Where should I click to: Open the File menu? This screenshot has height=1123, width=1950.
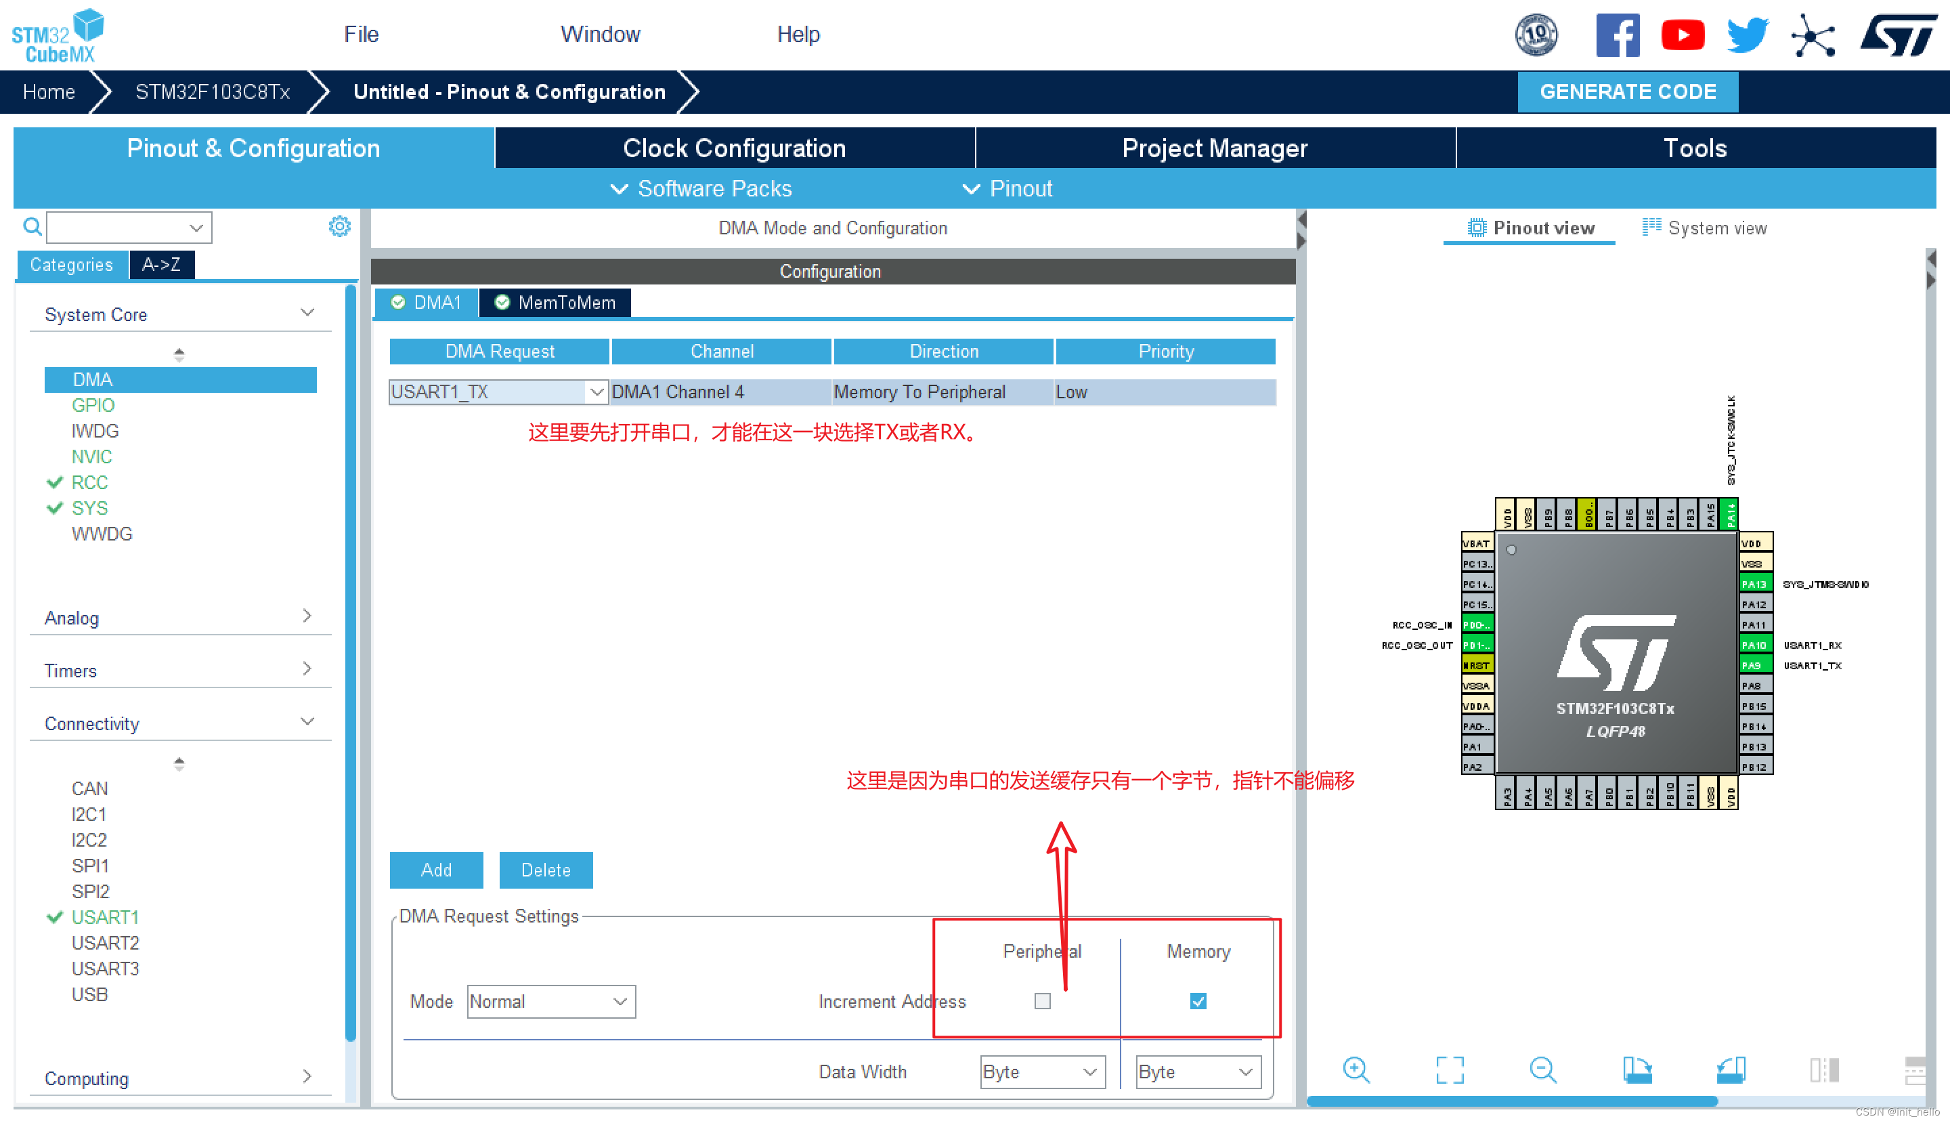(361, 34)
